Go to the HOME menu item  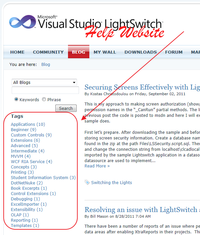tap(17, 52)
